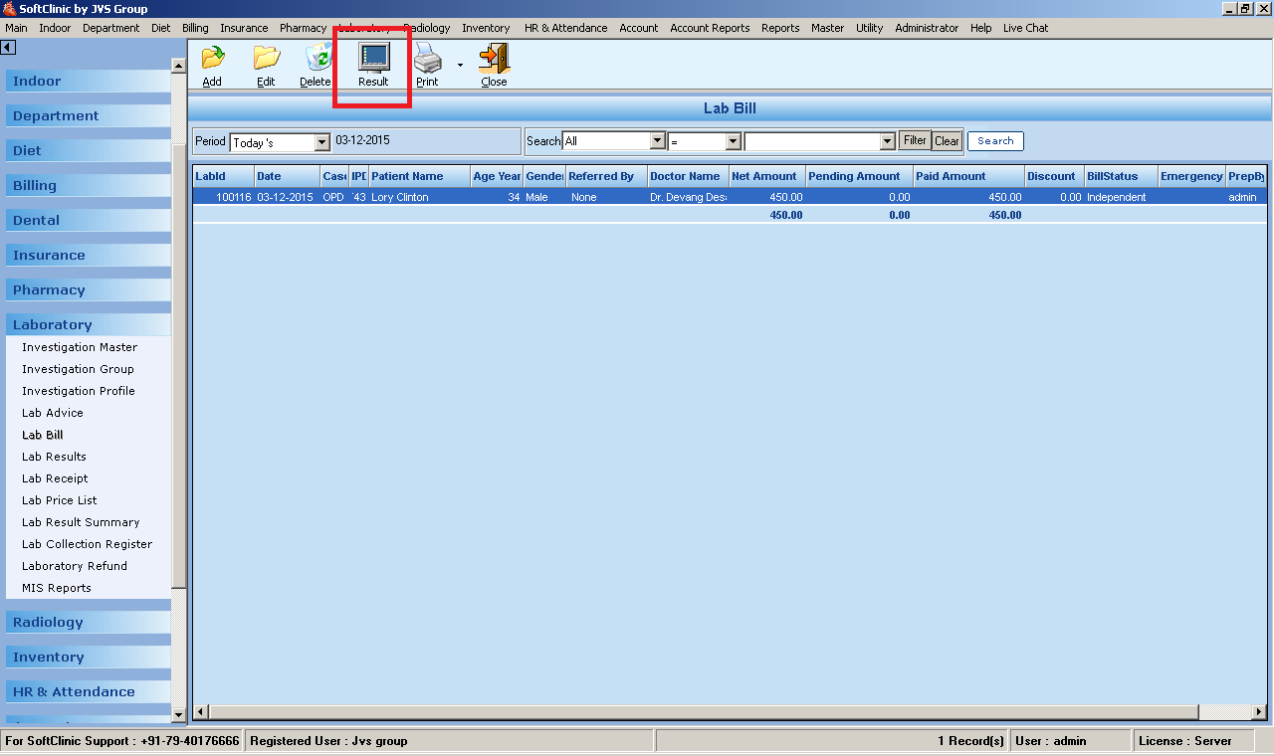Open the Search field dropdown showing All
1274x756 pixels.
(x=657, y=141)
